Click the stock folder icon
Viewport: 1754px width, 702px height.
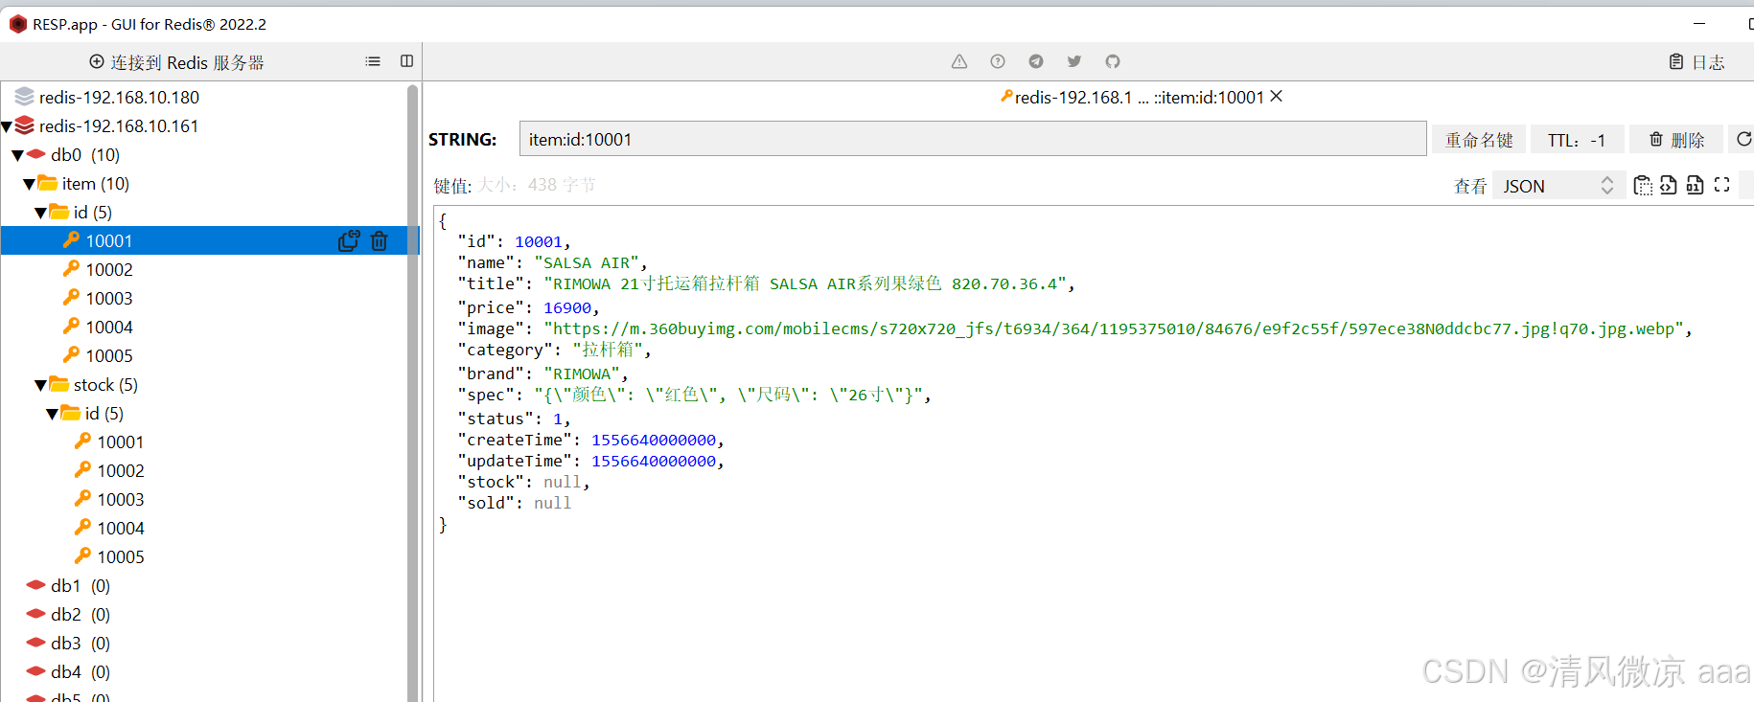click(59, 384)
